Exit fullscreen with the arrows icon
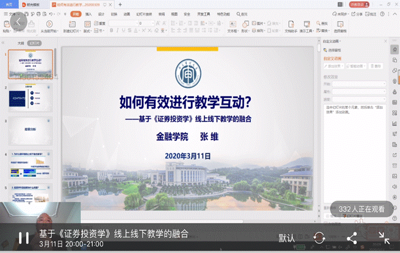 pos(384,238)
